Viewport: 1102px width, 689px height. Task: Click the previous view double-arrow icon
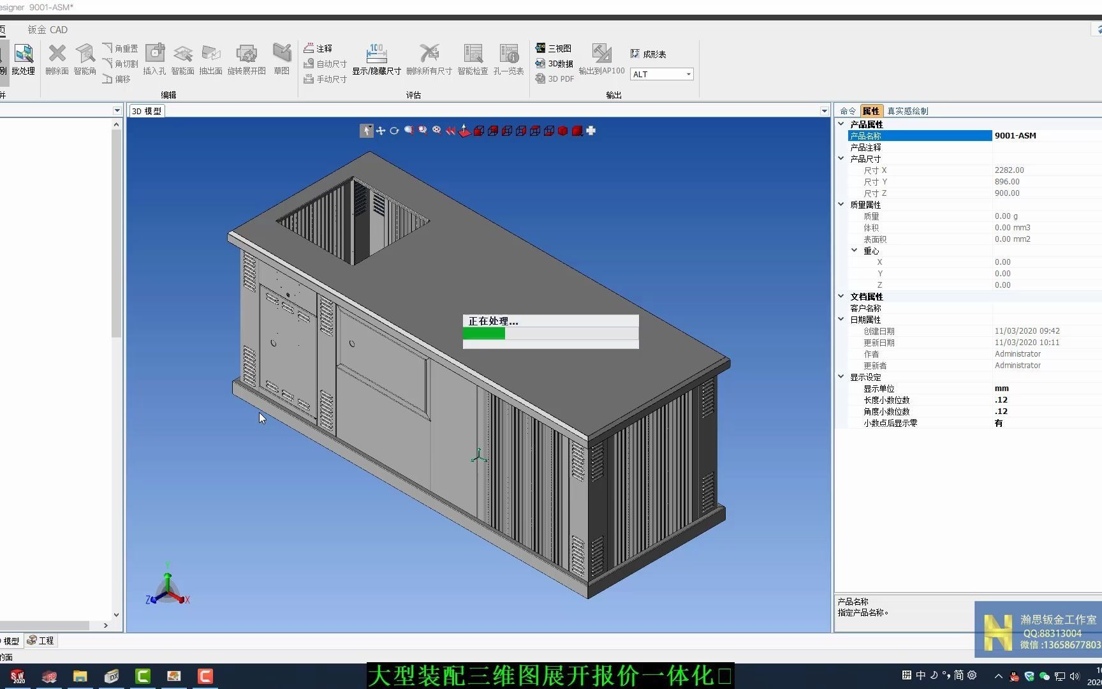tap(451, 131)
